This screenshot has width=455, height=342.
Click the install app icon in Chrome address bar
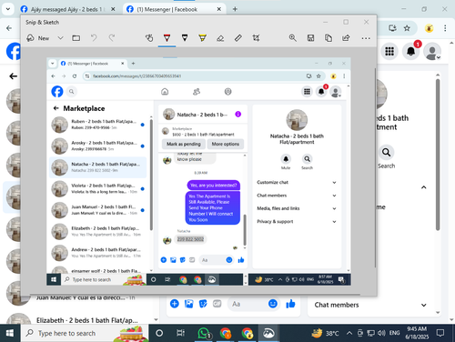pyautogui.click(x=392, y=28)
